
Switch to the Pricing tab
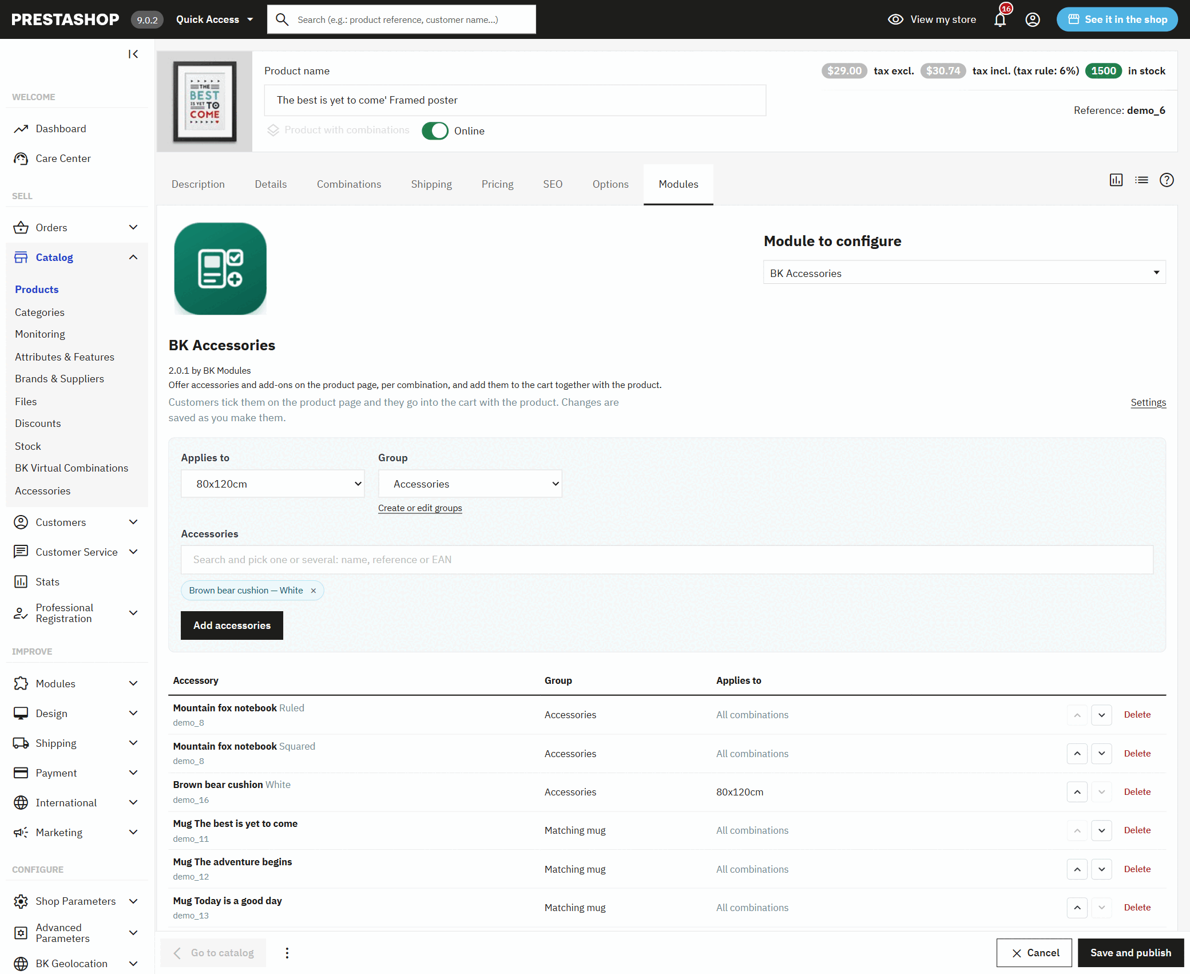(x=497, y=184)
